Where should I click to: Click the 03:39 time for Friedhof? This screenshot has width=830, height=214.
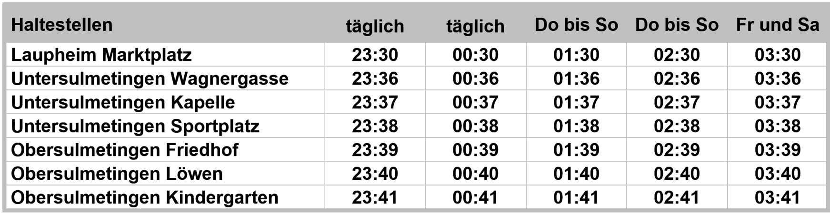pyautogui.click(x=778, y=150)
